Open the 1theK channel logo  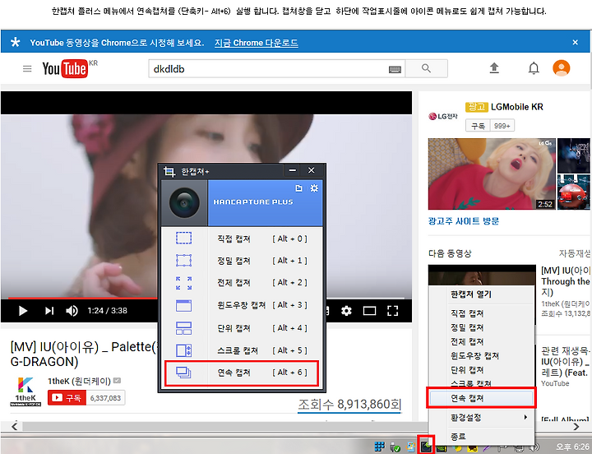pyautogui.click(x=25, y=391)
